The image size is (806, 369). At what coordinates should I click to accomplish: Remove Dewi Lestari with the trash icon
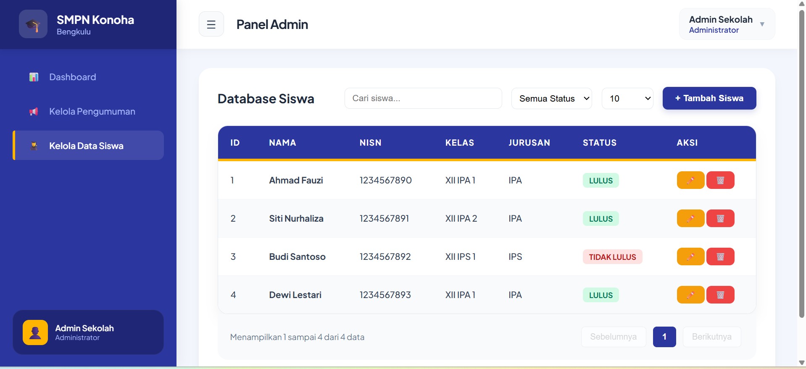720,295
